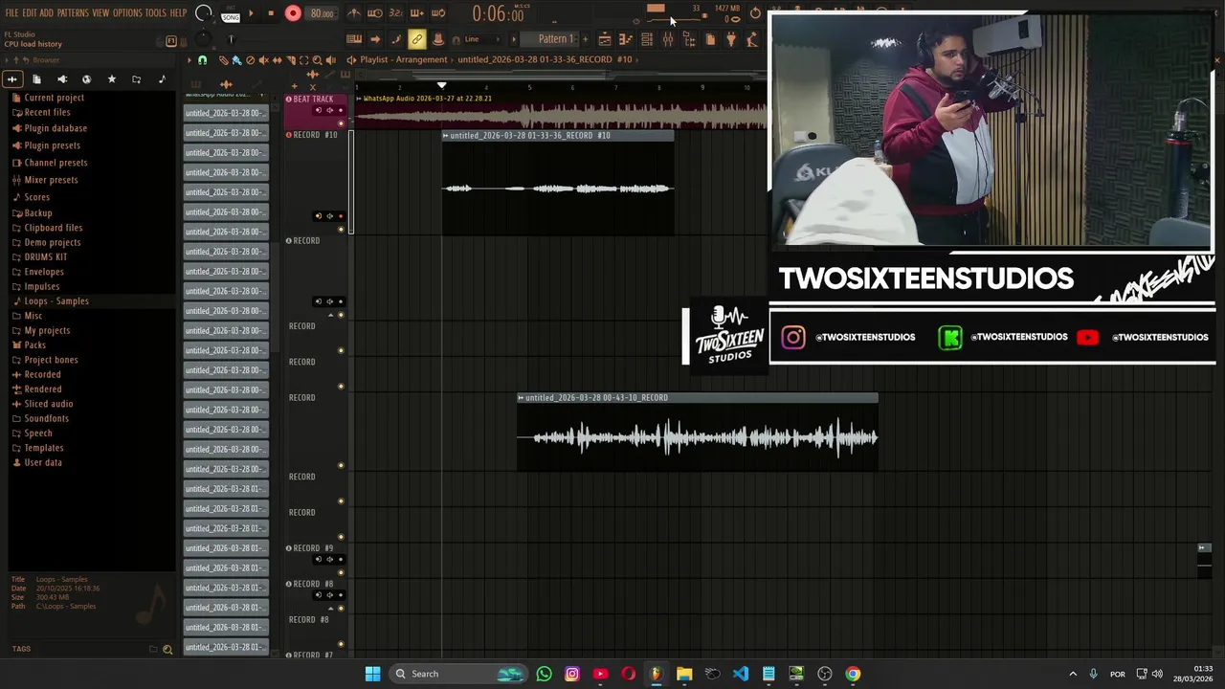This screenshot has height=689, width=1225.
Task: Open the playlist options arrow menu
Action: pos(189,60)
